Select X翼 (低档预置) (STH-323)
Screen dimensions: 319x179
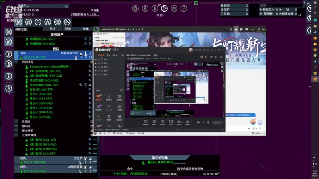(x=45, y=76)
